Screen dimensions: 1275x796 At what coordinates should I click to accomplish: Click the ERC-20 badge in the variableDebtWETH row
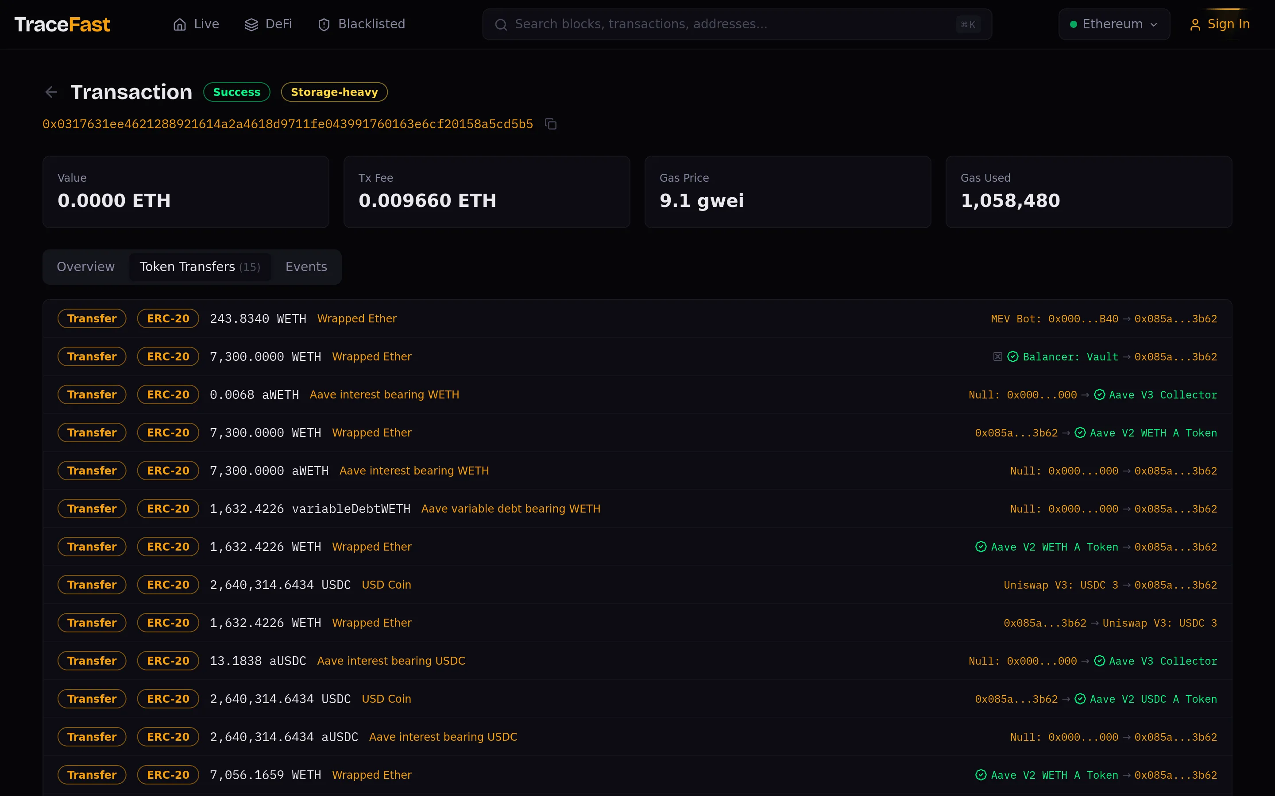[x=168, y=509]
